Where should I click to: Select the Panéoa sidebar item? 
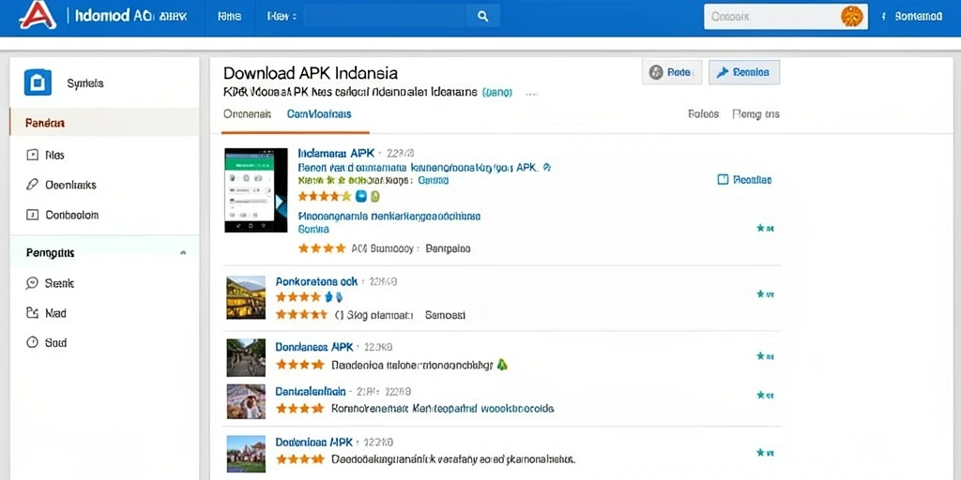click(104, 123)
